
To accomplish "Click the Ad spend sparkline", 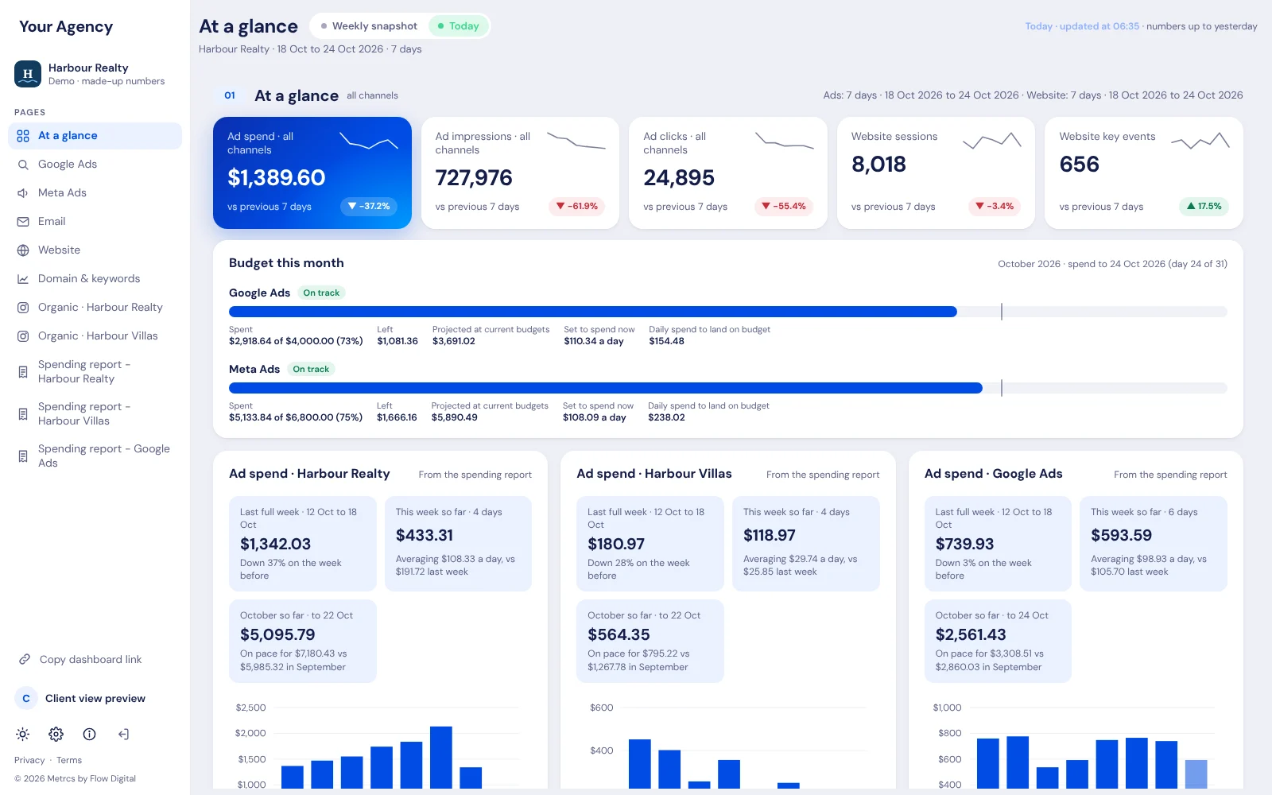I will 369,142.
